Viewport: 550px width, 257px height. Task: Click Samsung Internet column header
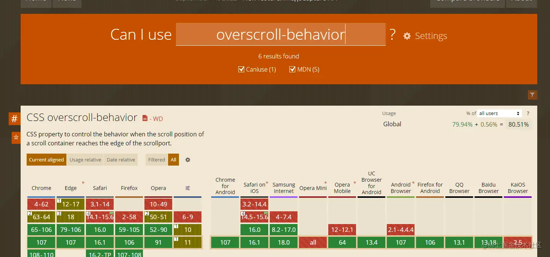pos(284,188)
